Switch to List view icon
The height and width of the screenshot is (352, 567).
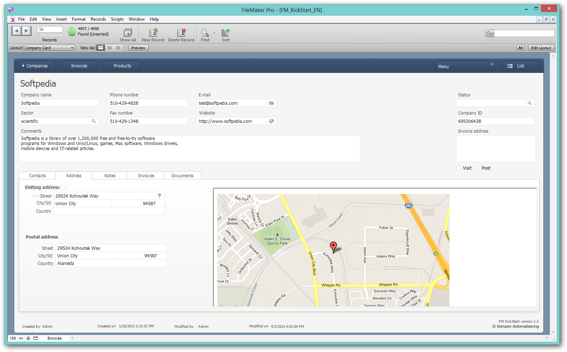[109, 48]
